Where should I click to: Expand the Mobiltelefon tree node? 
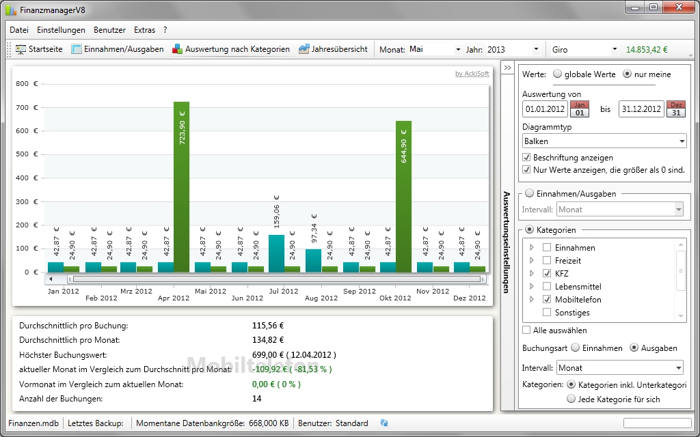click(x=531, y=299)
